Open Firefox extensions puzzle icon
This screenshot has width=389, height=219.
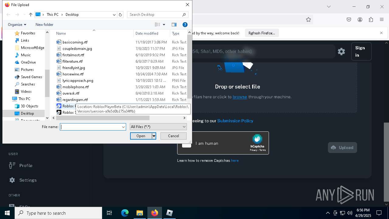371,19
